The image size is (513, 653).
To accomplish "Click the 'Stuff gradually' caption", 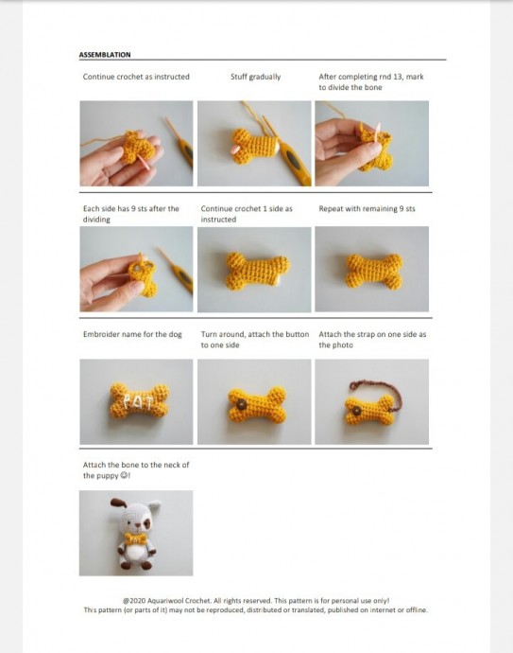I will (256, 77).
